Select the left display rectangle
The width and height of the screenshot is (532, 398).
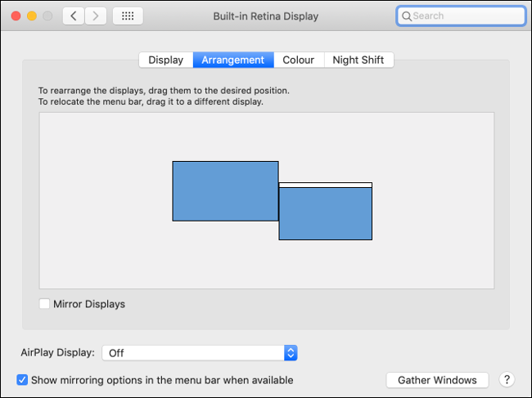tap(225, 190)
